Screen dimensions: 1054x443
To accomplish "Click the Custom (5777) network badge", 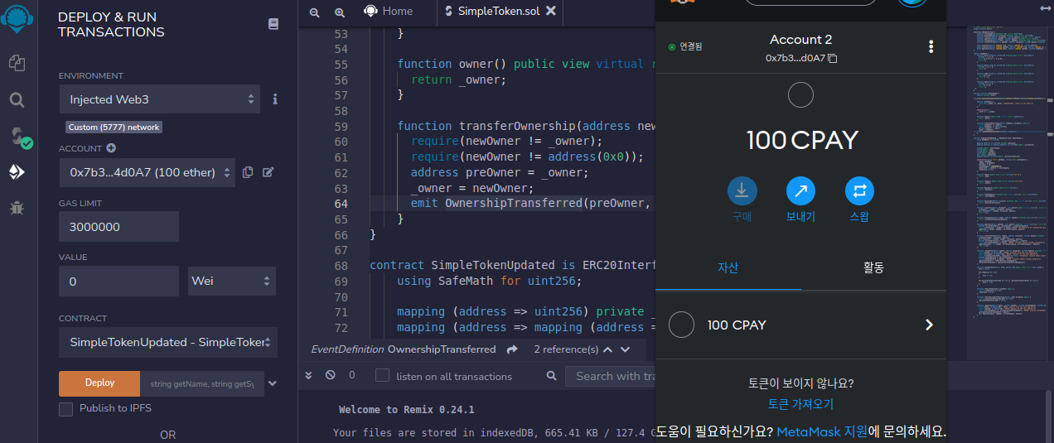I will click(x=114, y=128).
